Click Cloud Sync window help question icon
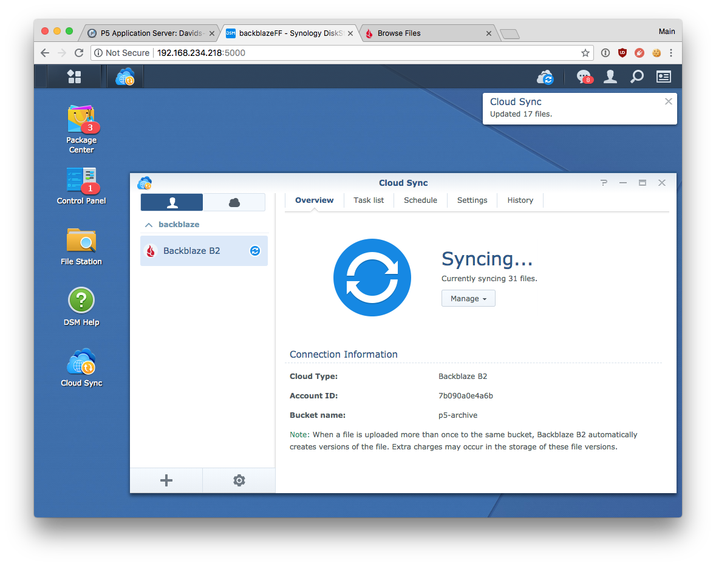716x566 pixels. [604, 183]
